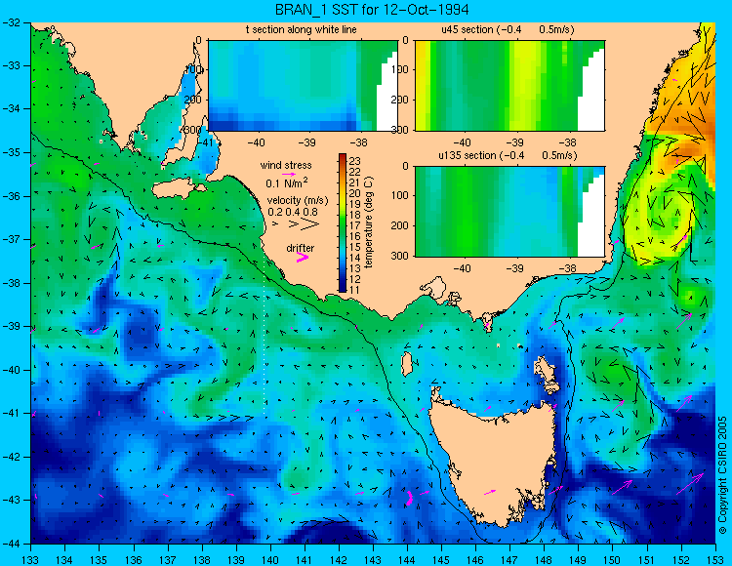Click latitude label '-37' on main map left axis
732x566 pixels.
click(x=11, y=239)
